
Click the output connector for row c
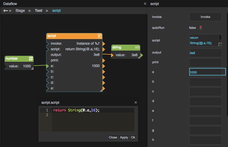(104, 77)
